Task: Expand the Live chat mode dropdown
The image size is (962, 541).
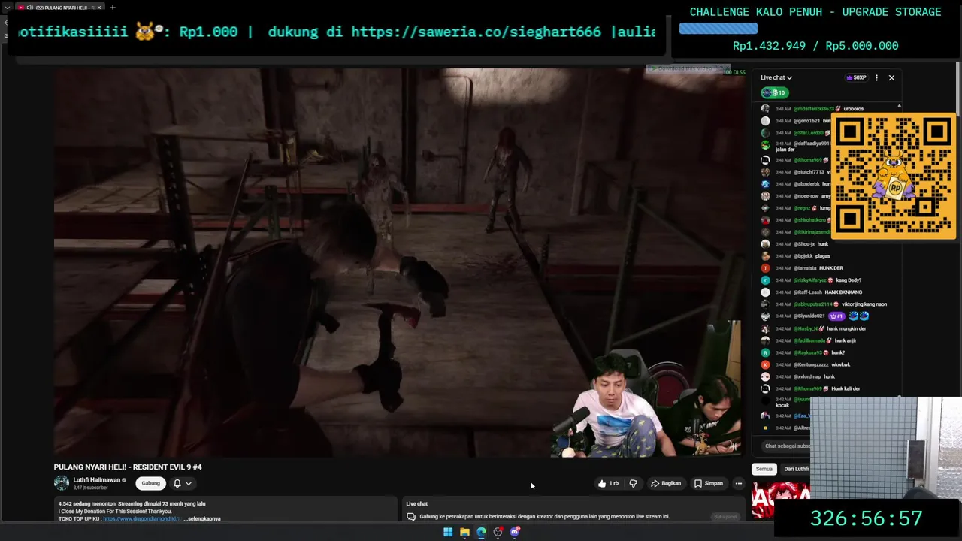Action: (x=776, y=77)
